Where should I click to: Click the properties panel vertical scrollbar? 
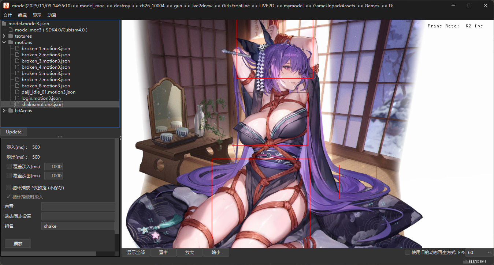tap(117, 186)
